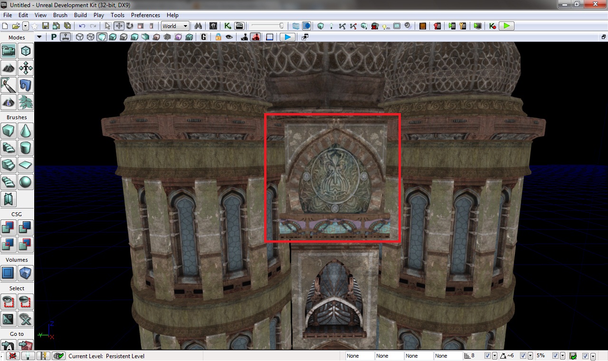Screen dimensions: 608x361
Task: Click the eye with dashed box Select icon
Action: point(26,302)
